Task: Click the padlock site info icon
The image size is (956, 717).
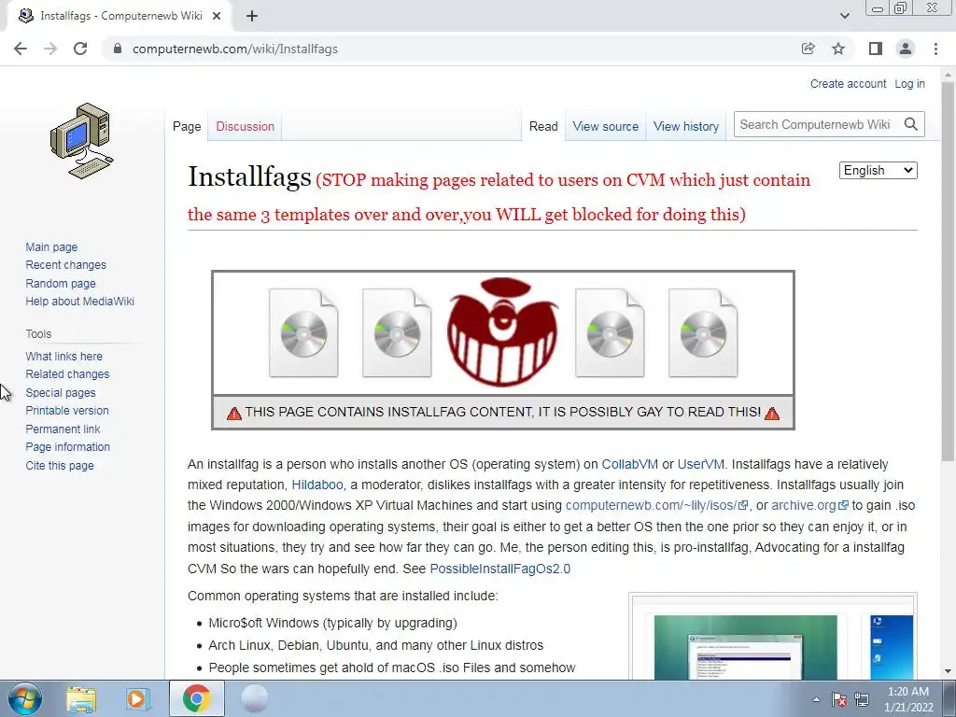Action: (118, 49)
